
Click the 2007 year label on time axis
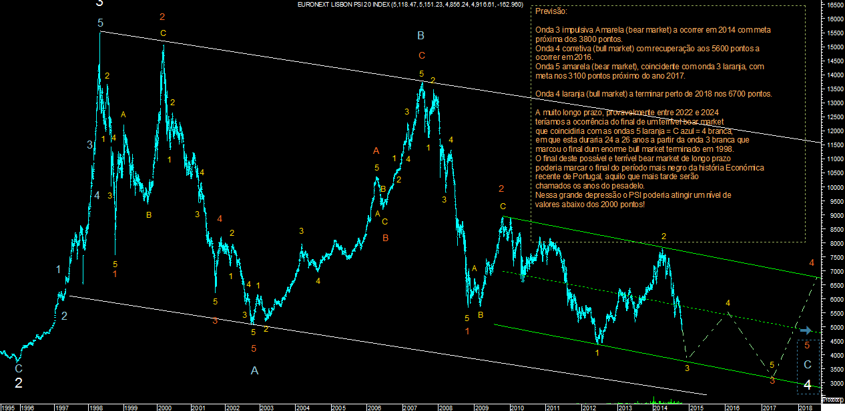tap(409, 406)
